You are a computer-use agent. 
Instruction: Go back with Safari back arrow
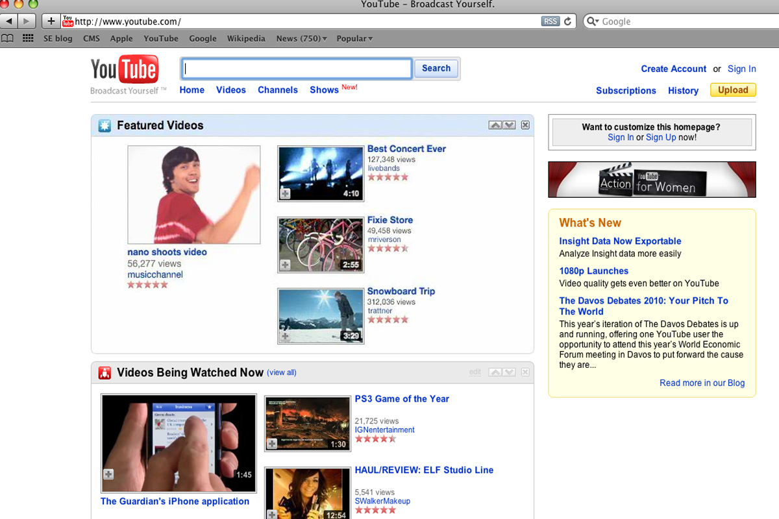pos(10,21)
